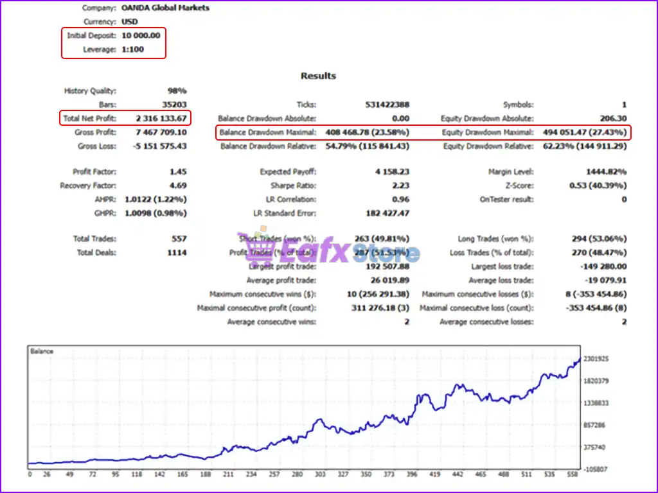Image resolution: width=658 pixels, height=493 pixels.
Task: Click Total Deals value 1114
Action: (177, 253)
